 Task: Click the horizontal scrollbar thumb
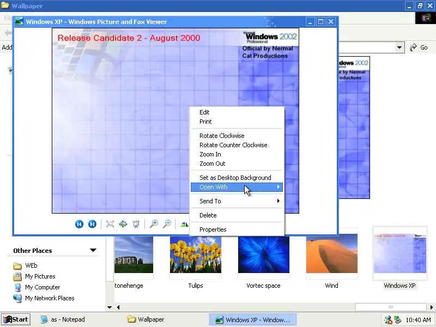[x=391, y=307]
